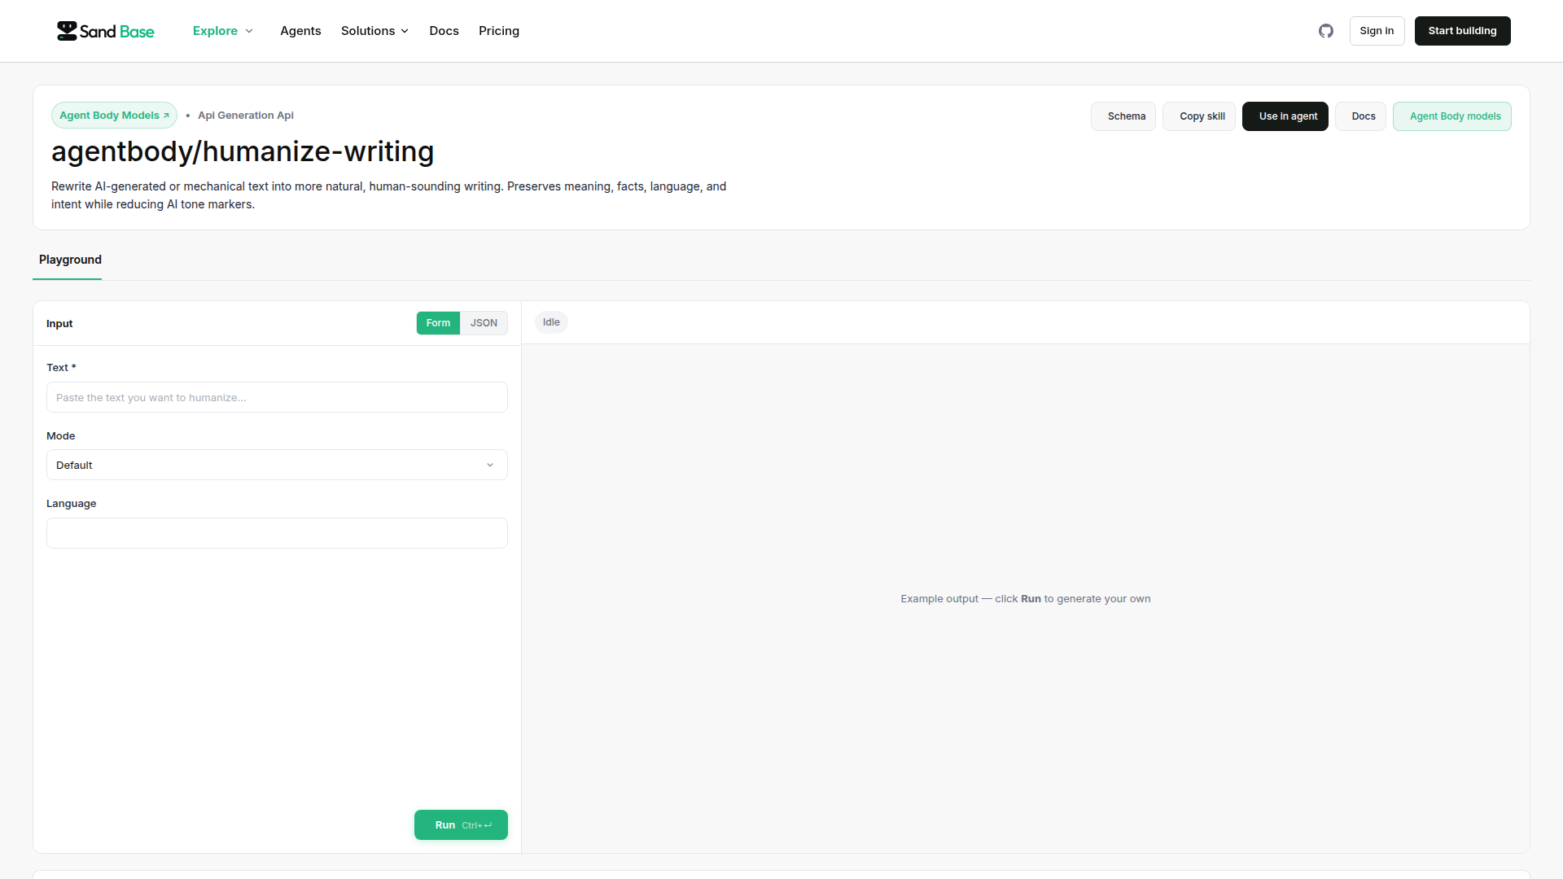
Task: Focus the Text input field
Action: click(277, 397)
